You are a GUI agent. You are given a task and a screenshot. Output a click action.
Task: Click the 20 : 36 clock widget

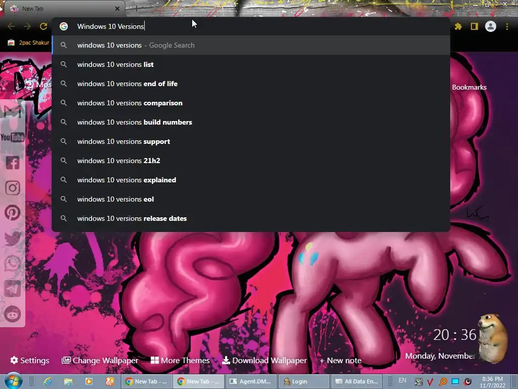click(455, 335)
